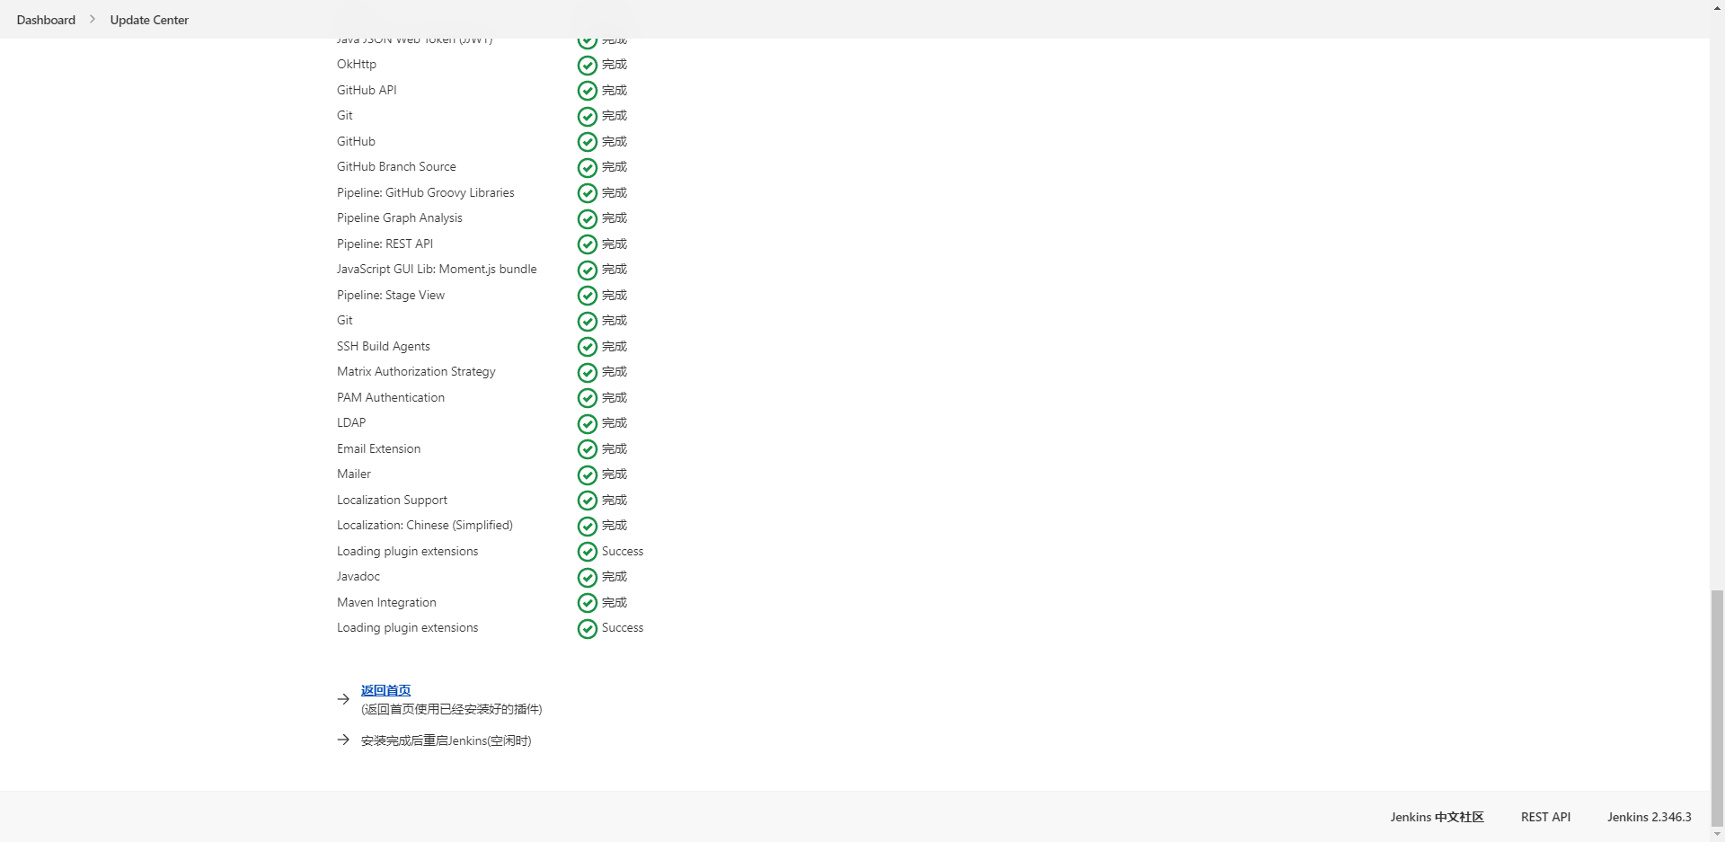Click the vertical scrollbar thumb

pos(1717,707)
